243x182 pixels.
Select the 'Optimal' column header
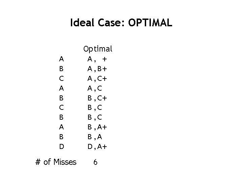coord(98,49)
